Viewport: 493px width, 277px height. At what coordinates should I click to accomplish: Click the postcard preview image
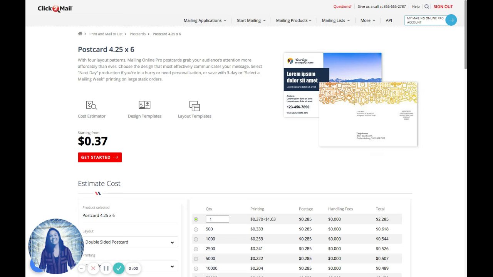point(350,100)
